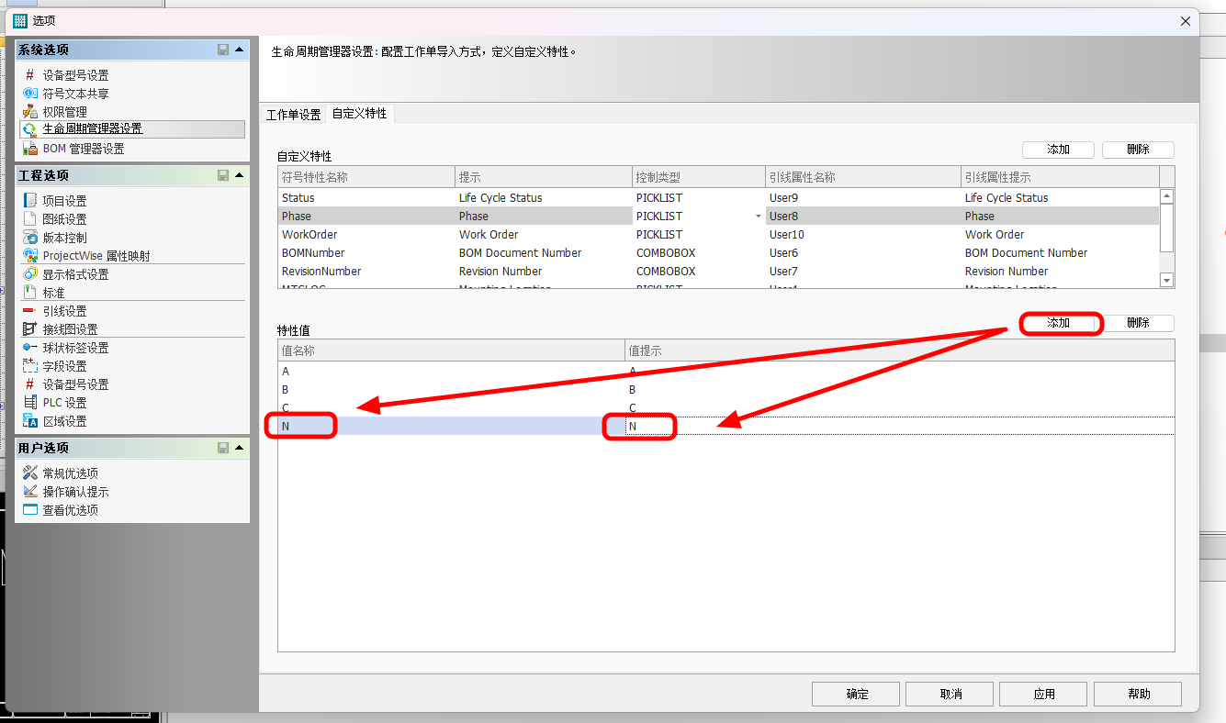Open 帮助 button

[x=1138, y=695]
